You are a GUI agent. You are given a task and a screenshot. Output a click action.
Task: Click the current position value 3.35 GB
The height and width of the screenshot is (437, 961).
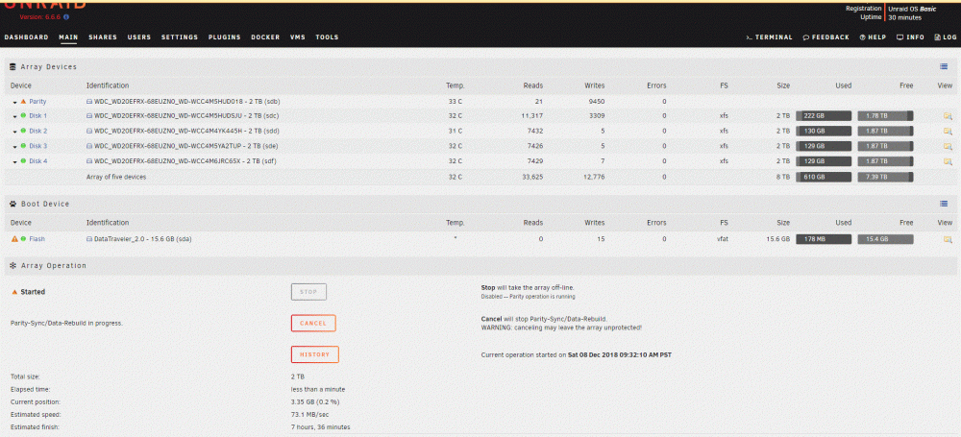315,402
